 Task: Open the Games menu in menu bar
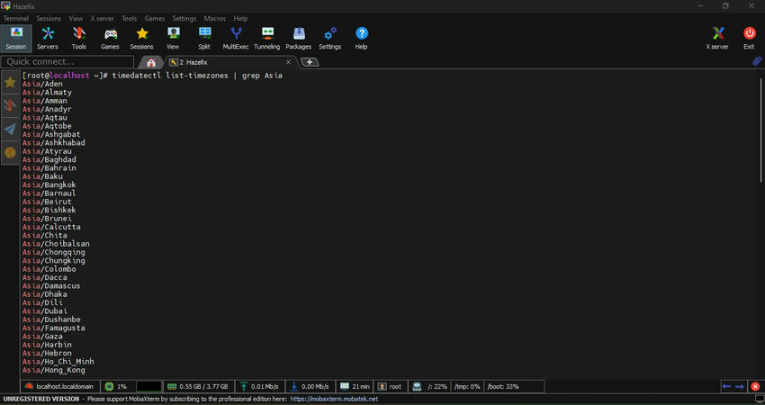click(155, 18)
